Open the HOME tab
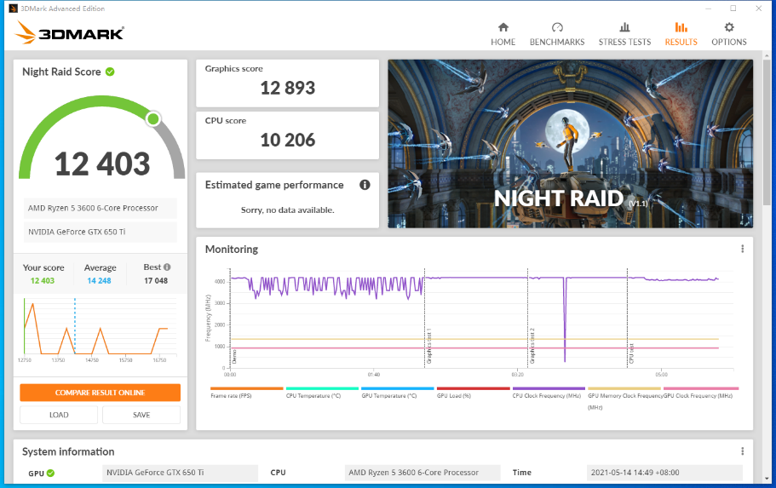776x488 pixels. (503, 34)
